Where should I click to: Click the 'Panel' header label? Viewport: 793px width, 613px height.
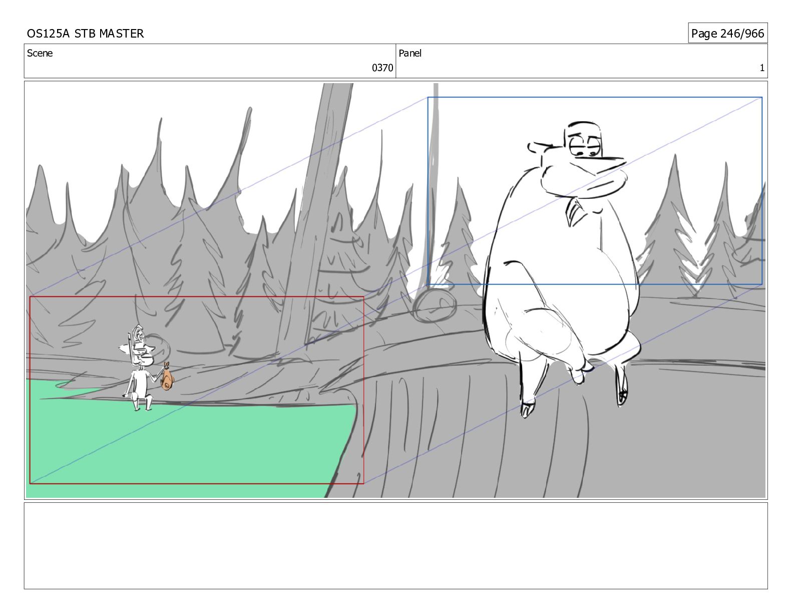(410, 53)
